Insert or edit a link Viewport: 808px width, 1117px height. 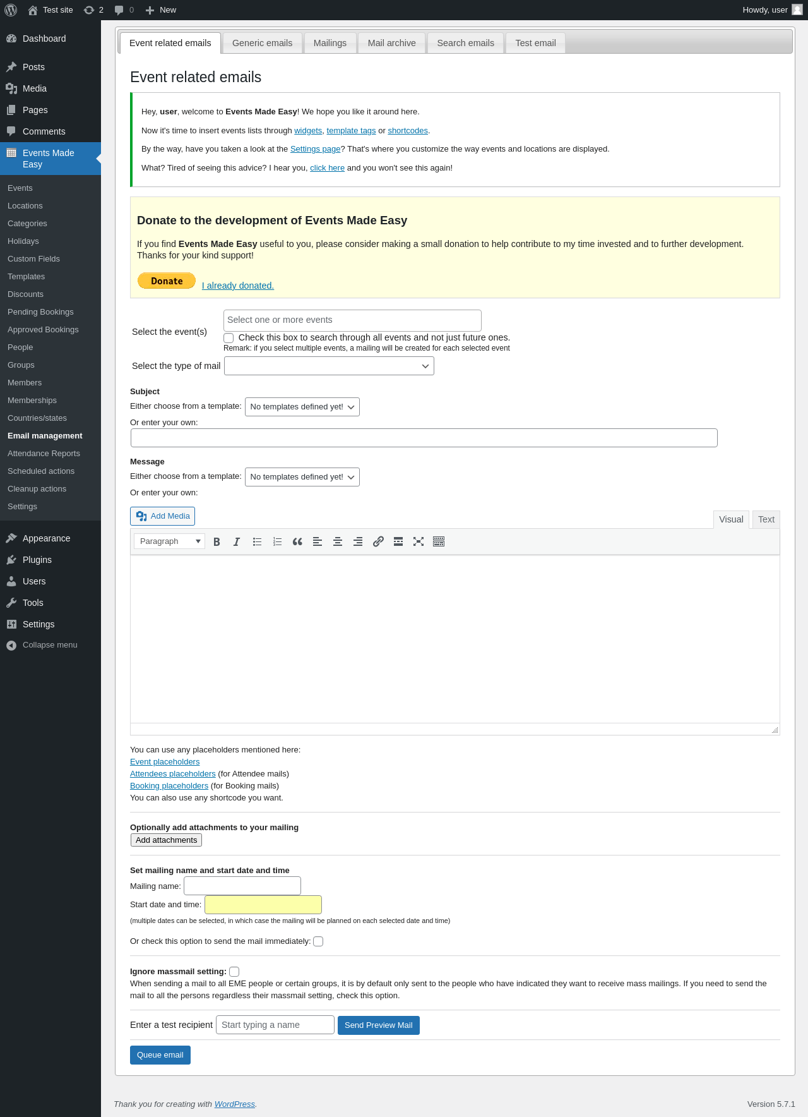coord(378,541)
